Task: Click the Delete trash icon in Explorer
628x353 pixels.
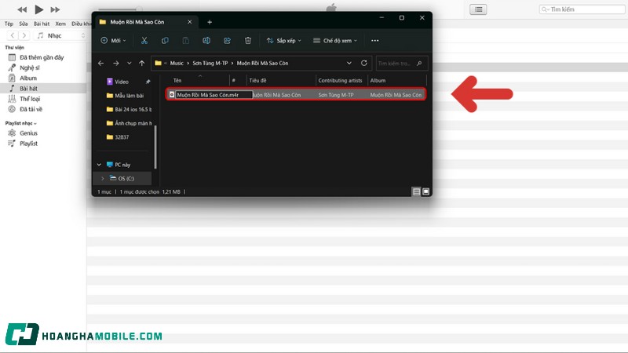Action: (248, 41)
